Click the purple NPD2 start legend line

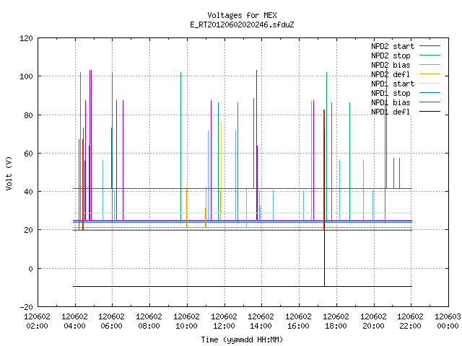430,46
